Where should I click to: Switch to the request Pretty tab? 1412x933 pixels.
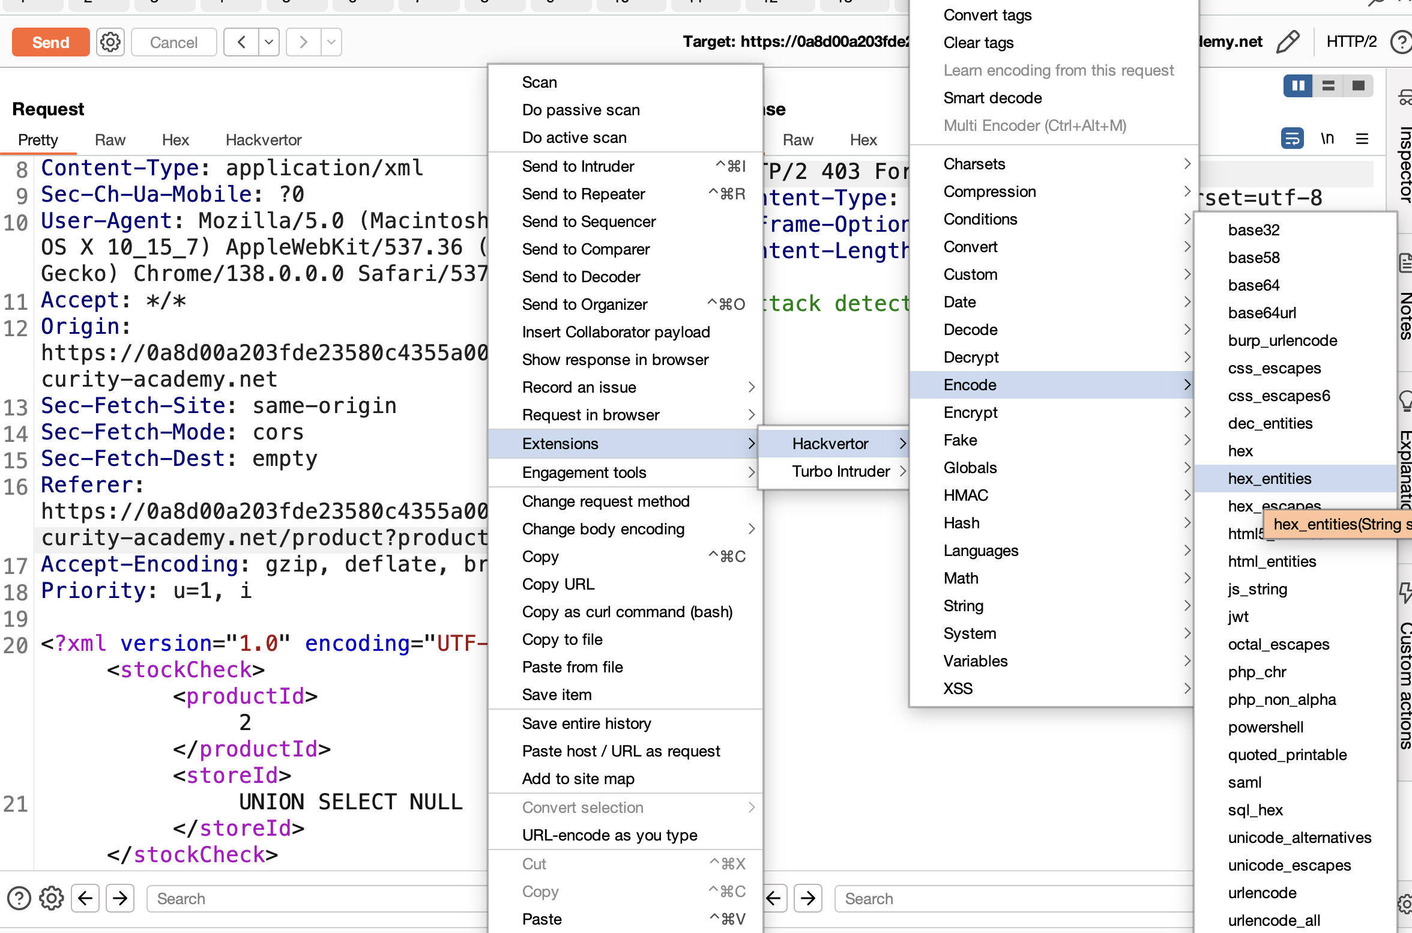38,140
